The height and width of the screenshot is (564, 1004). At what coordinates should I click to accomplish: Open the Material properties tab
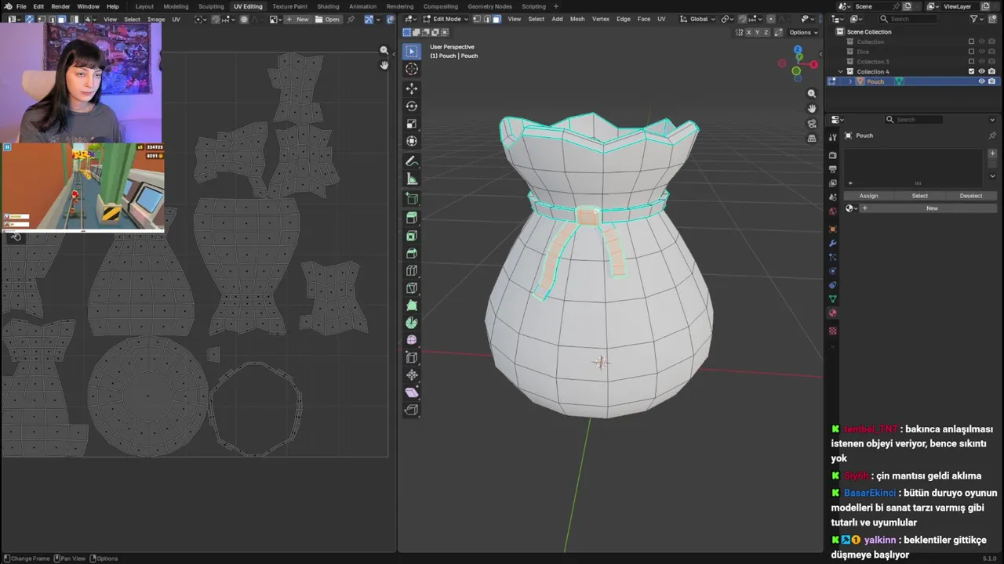point(833,313)
